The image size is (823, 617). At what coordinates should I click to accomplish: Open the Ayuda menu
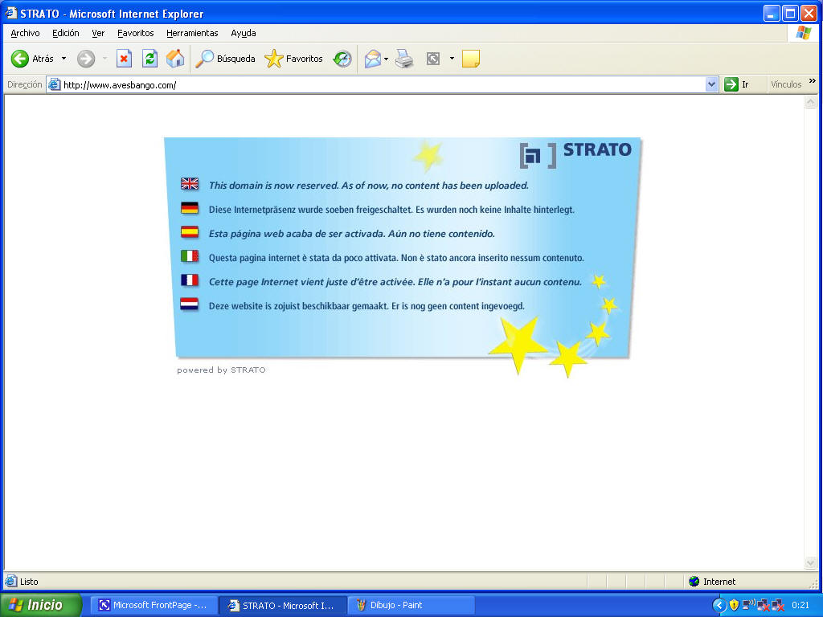pyautogui.click(x=244, y=33)
